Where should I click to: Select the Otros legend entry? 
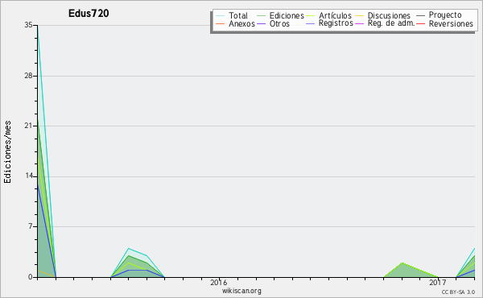tap(279, 23)
